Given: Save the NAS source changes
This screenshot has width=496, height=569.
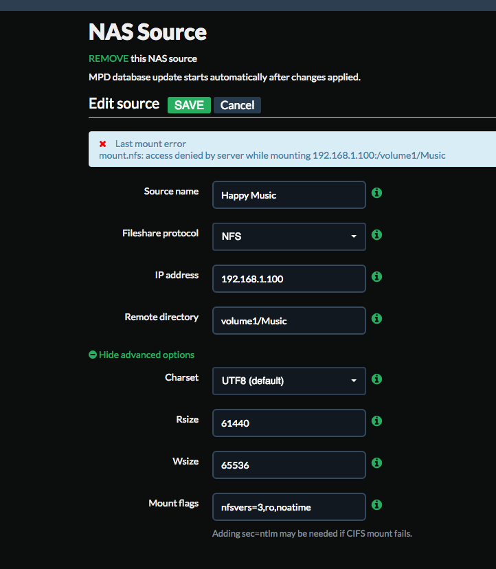Looking at the screenshot, I should pos(189,105).
